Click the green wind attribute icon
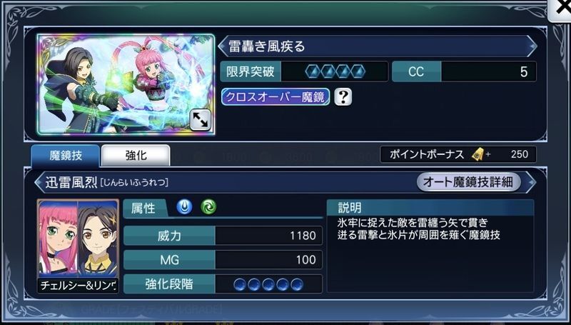571x325 pixels. (208, 207)
